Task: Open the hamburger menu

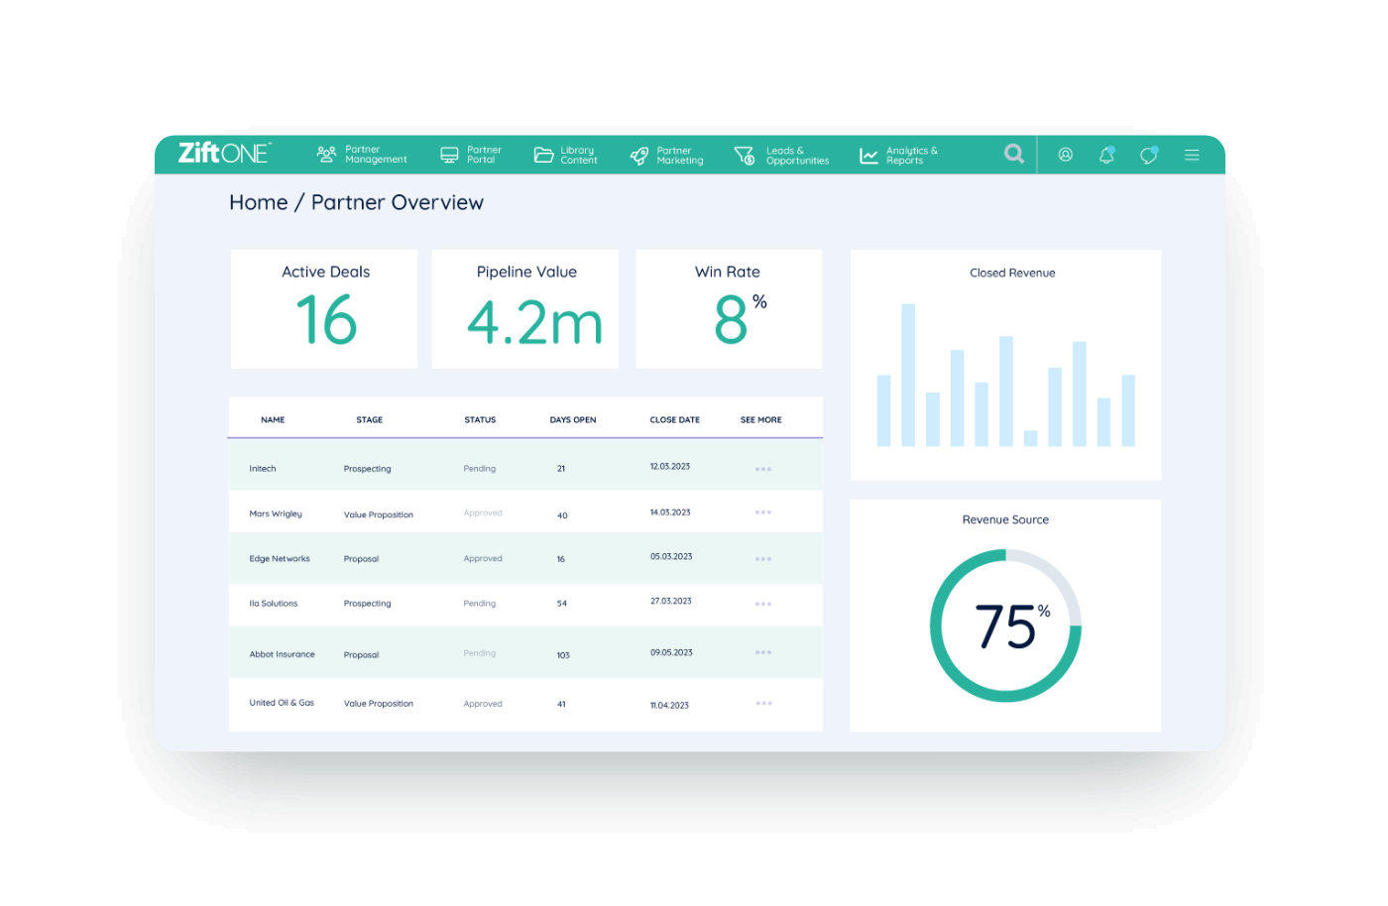Action: click(1192, 155)
